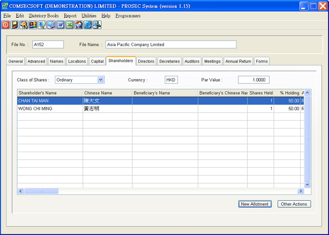The image size is (329, 235).
Task: Click the floppy disk save icon
Action: coord(15,25)
